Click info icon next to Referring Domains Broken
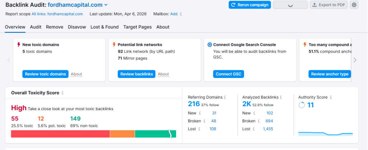 204,121
